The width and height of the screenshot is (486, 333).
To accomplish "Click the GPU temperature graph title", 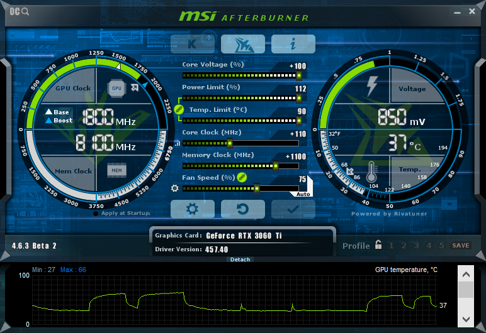I will 406,270.
